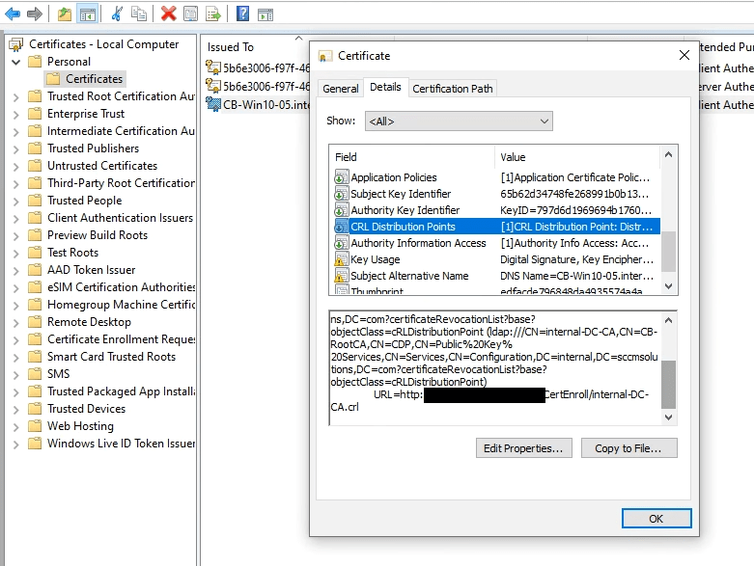Click the Up one level folder icon

click(65, 14)
